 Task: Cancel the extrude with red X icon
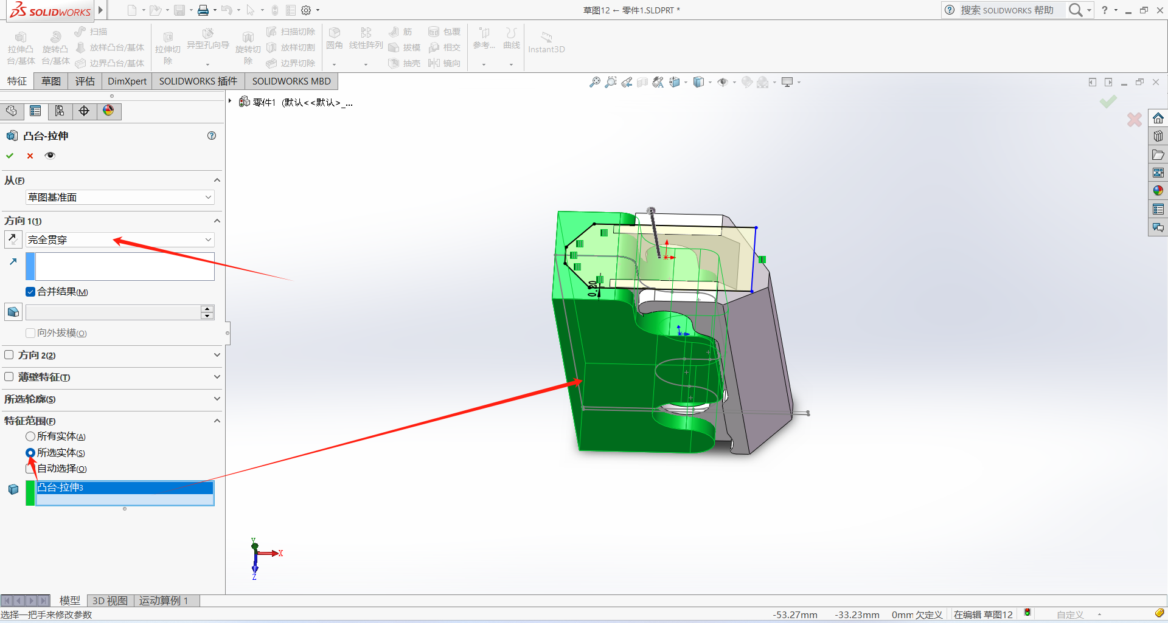(30, 156)
